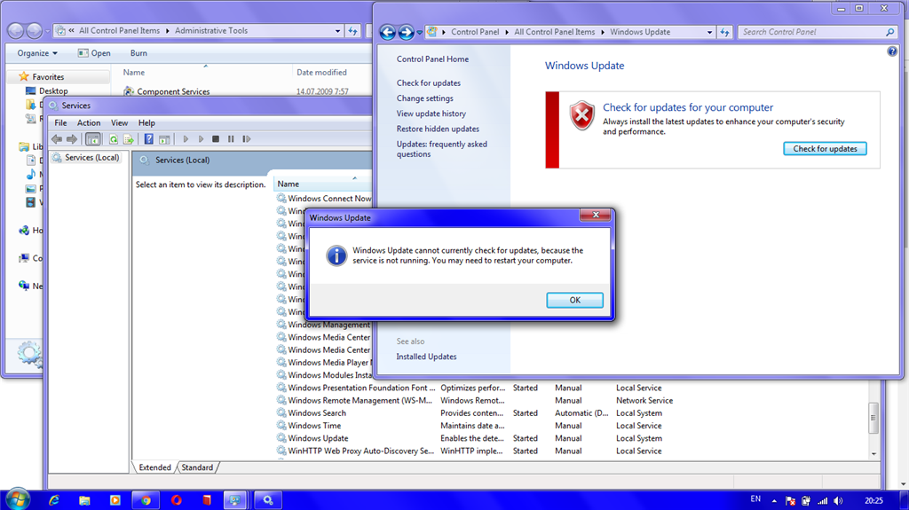Click the Control Panel help icon
The image size is (909, 510).
[892, 51]
